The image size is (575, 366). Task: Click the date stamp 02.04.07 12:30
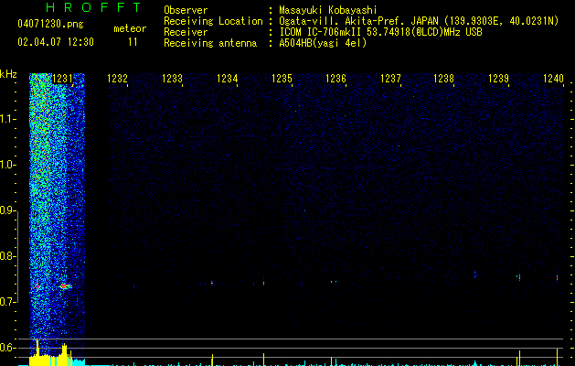(x=56, y=42)
